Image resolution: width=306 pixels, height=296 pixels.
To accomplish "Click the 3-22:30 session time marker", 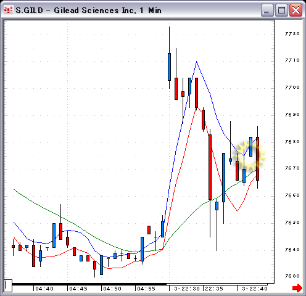I will pos(187,289).
